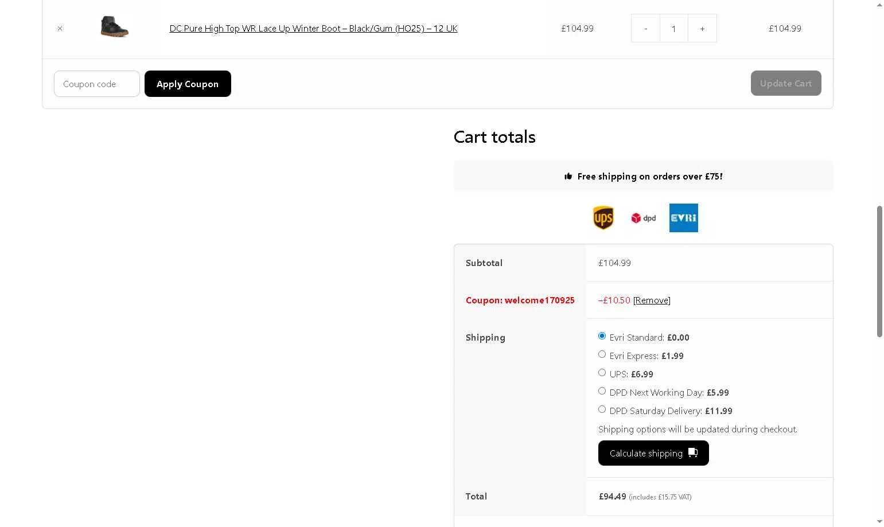Open the DC boot product thumbnail
Image resolution: width=884 pixels, height=527 pixels.
pyautogui.click(x=115, y=27)
